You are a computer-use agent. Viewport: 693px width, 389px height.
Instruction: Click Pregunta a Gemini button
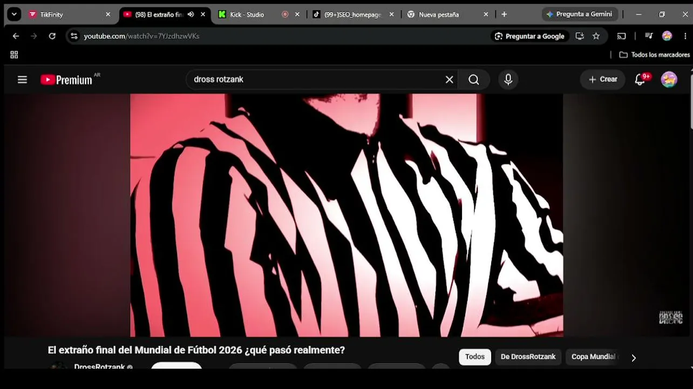[579, 15]
